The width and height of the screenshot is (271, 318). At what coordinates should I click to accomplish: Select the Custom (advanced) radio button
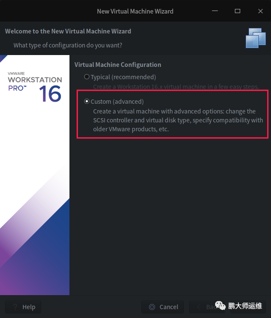87,101
